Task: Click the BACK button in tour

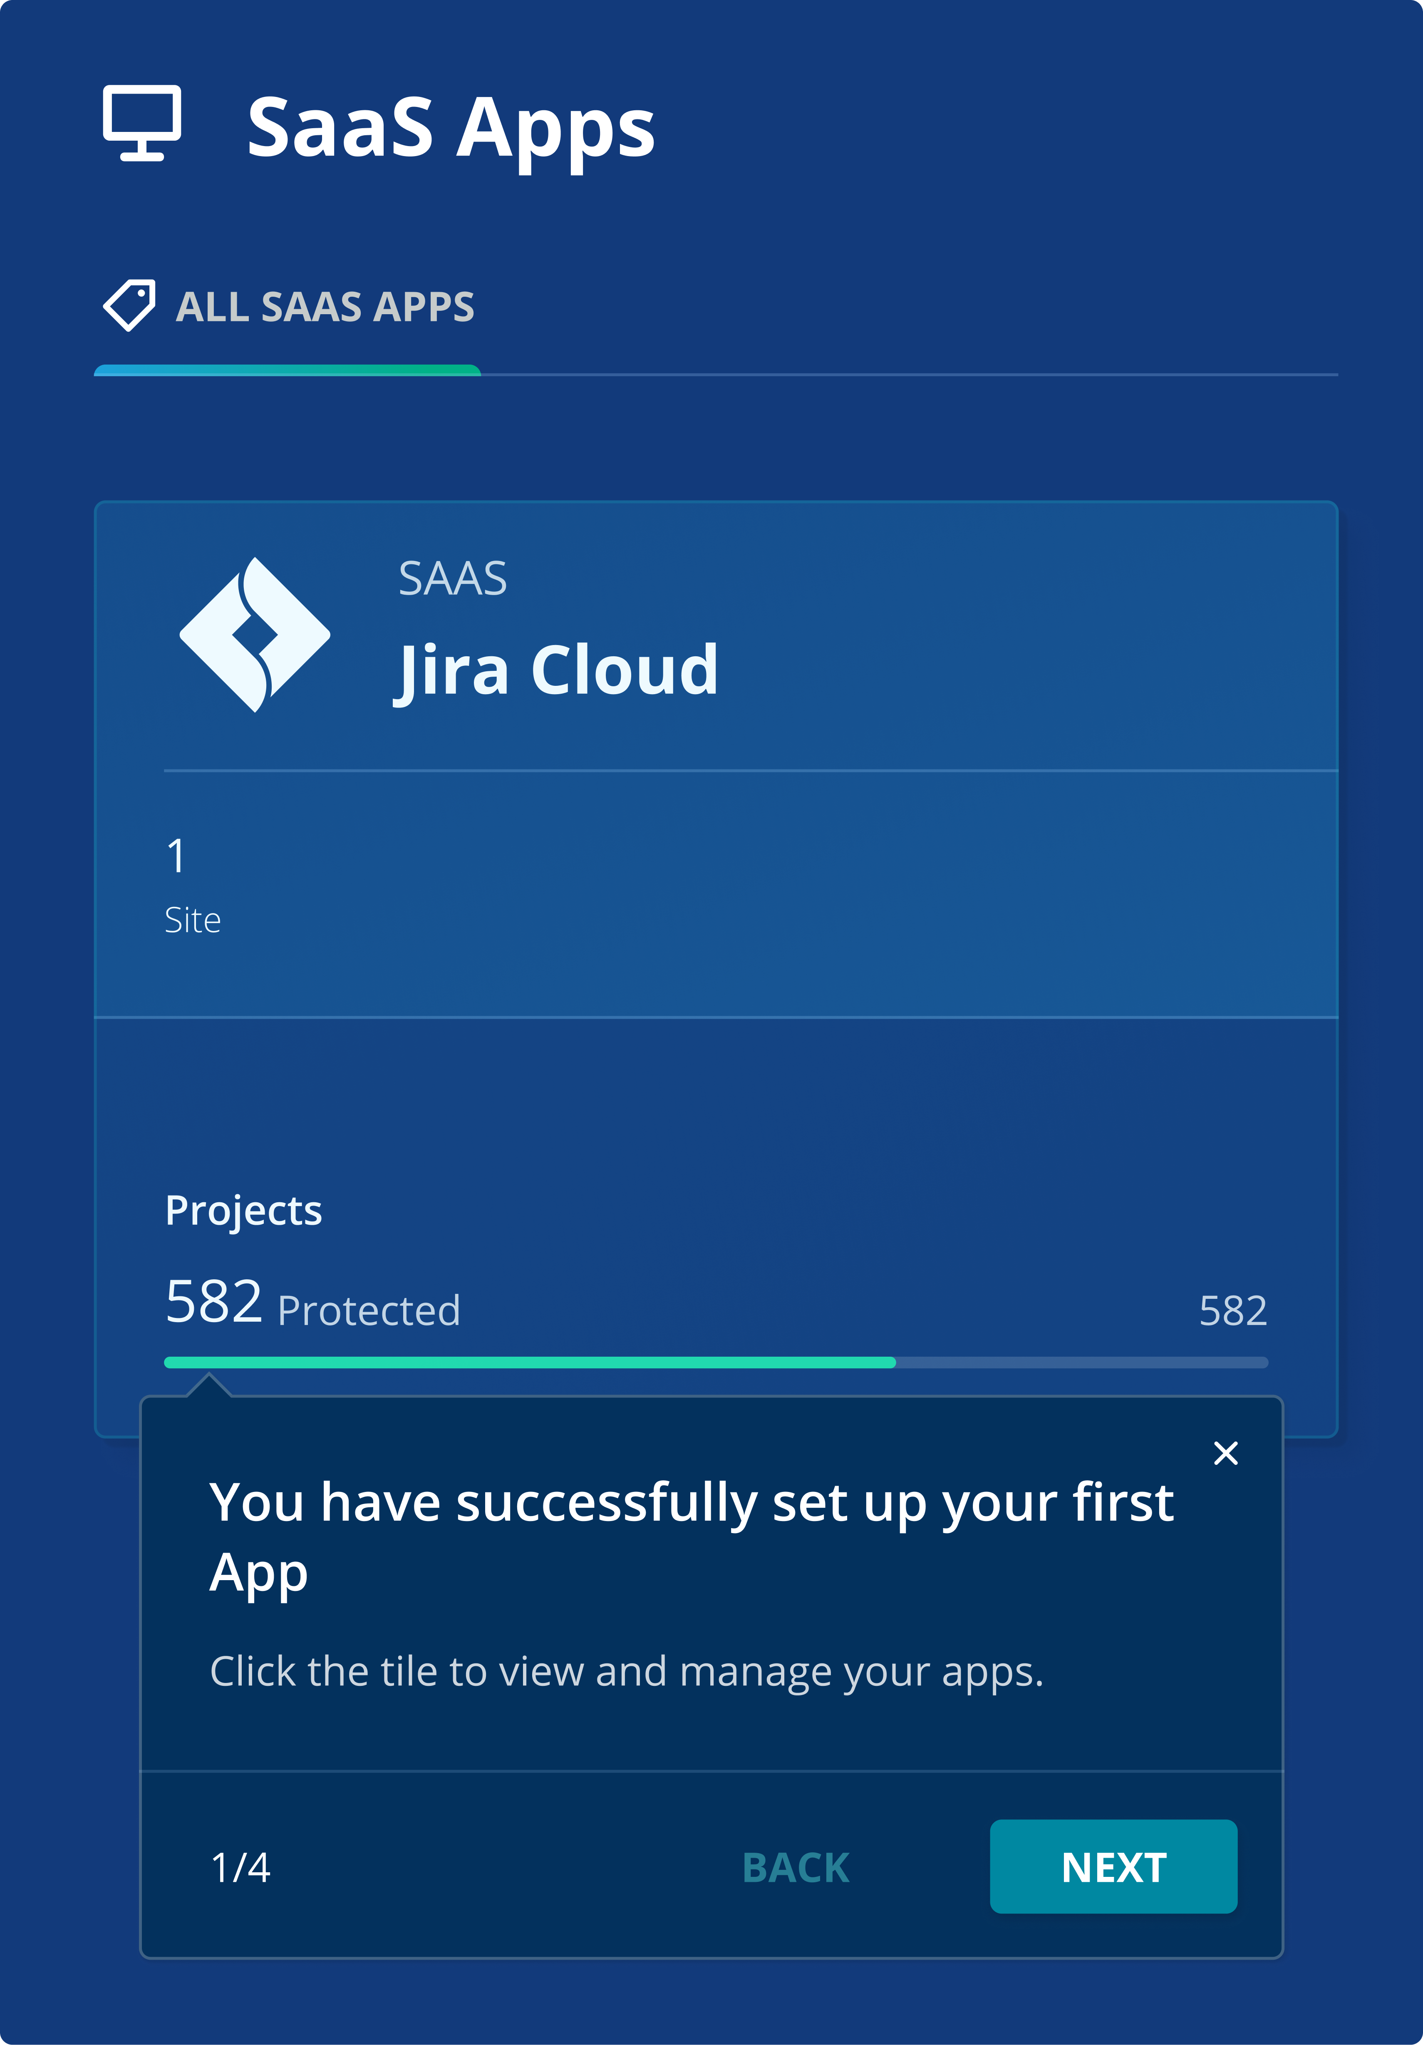Action: [x=796, y=1867]
